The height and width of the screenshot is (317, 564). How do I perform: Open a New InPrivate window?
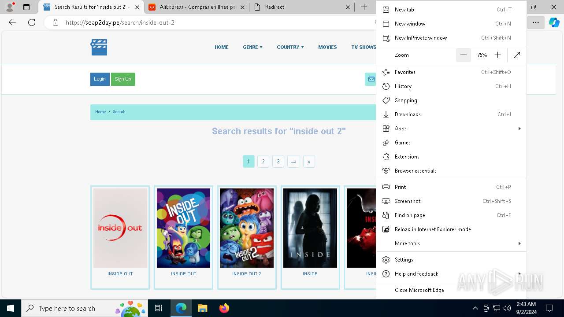[451, 38]
